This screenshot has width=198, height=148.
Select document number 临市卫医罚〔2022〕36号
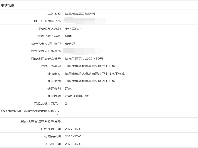tap(84, 59)
